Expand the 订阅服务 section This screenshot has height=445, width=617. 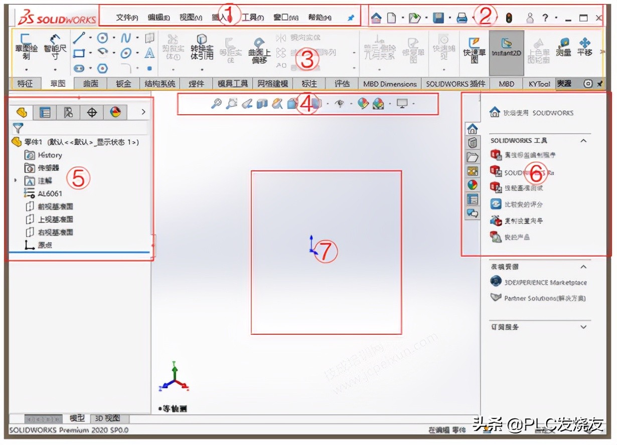coord(584,327)
